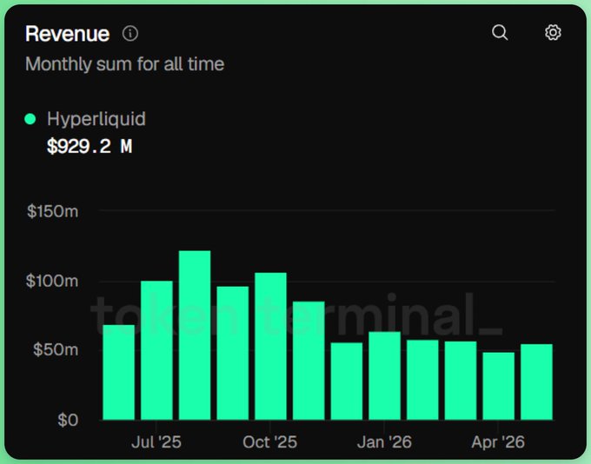591x464 pixels.
Task: Click the tallest bar, August 2025
Action: [195, 335]
